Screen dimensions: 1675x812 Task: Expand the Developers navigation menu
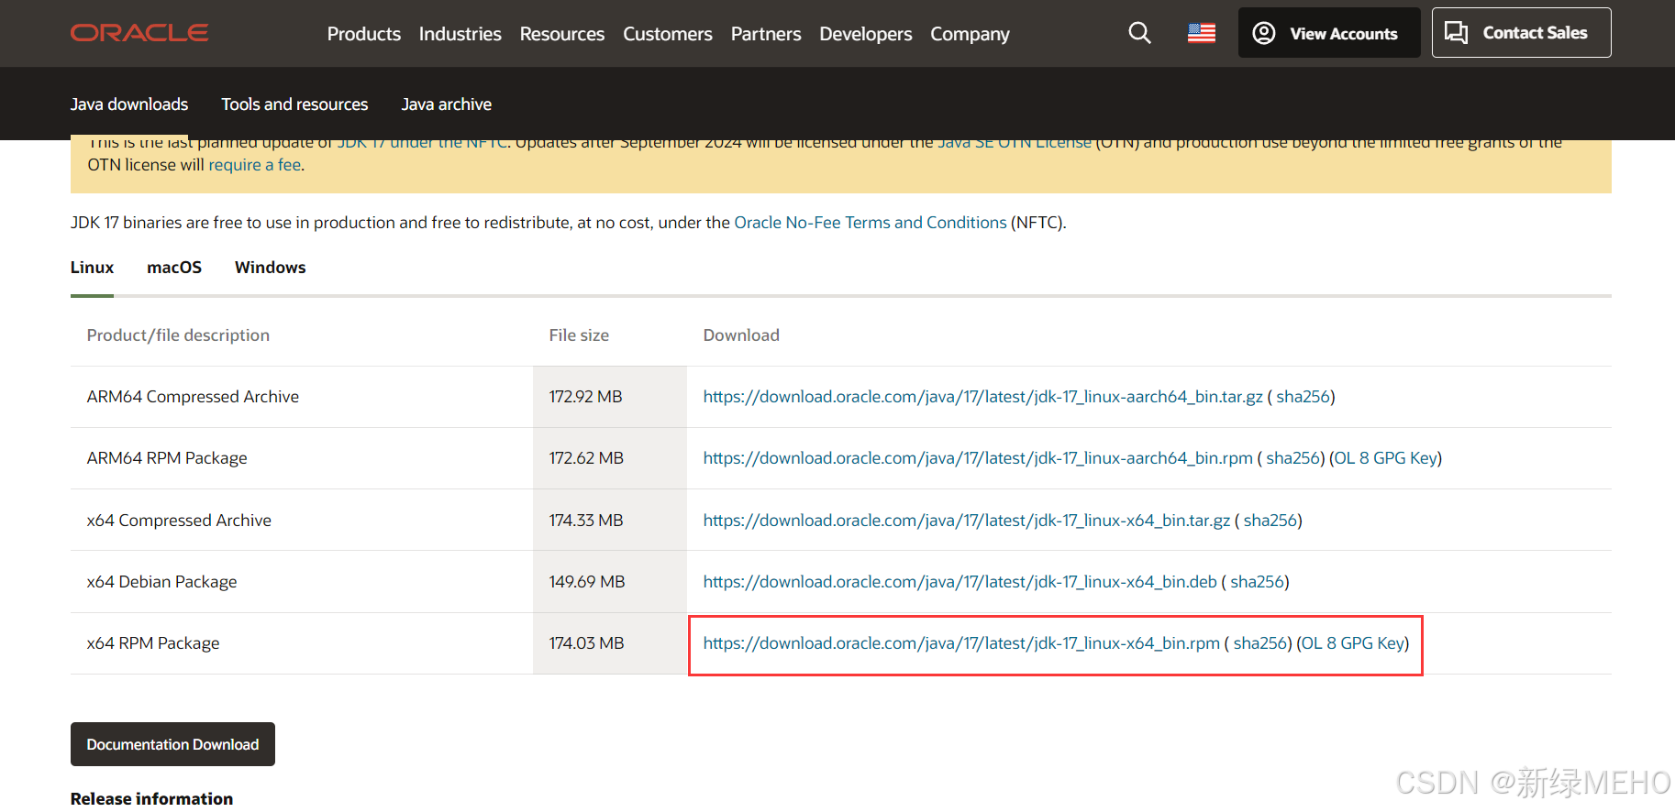point(865,34)
